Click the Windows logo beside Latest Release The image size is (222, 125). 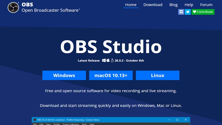[104, 60]
